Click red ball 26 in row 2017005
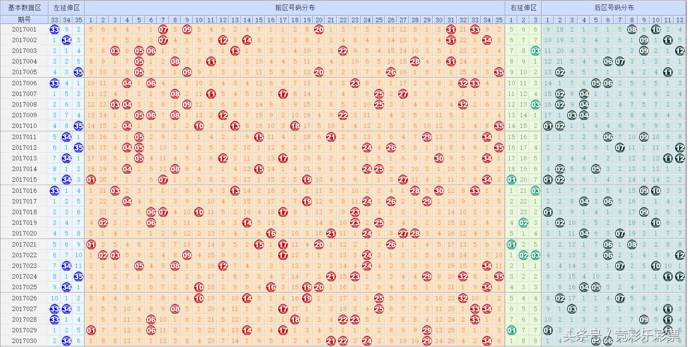 (391, 72)
